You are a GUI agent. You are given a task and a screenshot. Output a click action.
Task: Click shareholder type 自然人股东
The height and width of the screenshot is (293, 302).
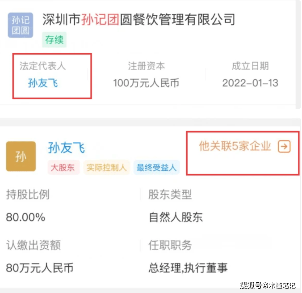(x=176, y=217)
